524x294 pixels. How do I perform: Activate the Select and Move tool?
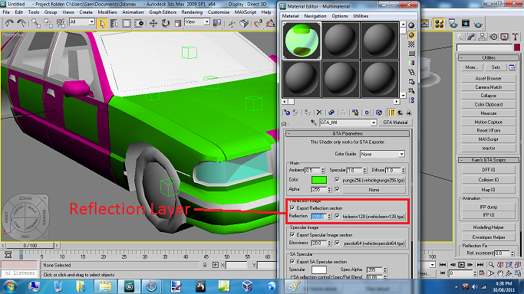[x=153, y=23]
